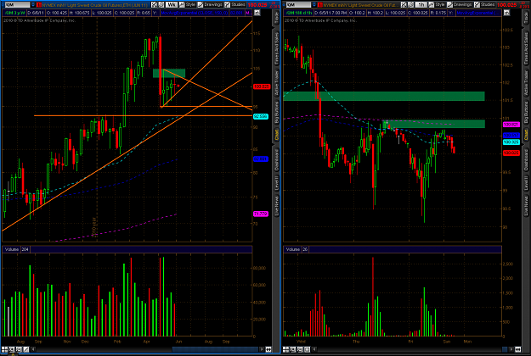Click the expand-axis icon at right chart bottom right
Screen dimensions: 531x356
tap(517, 349)
